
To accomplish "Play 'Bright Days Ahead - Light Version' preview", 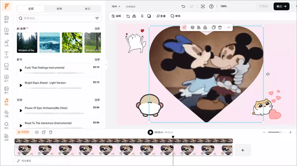I will click(x=21, y=86).
